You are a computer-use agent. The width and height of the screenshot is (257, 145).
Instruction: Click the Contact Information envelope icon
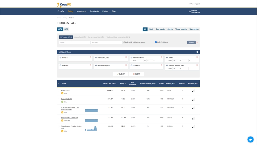(190, 11)
